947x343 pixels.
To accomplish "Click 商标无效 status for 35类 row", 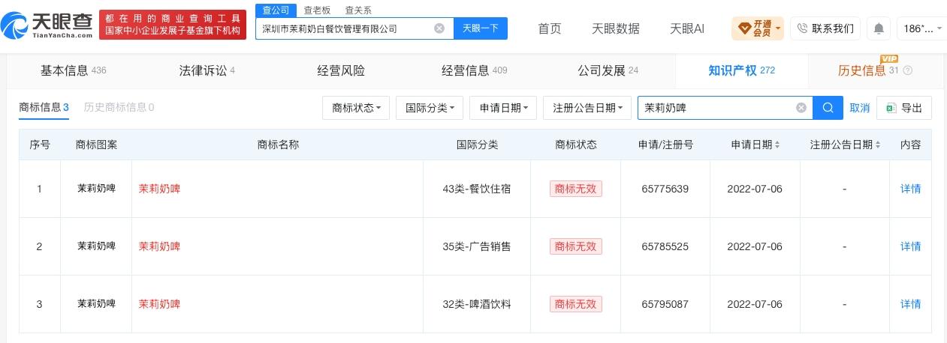I will point(576,246).
